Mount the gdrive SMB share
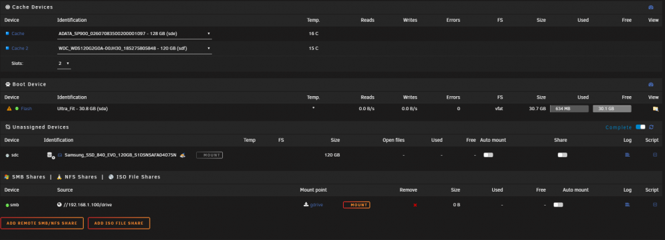The height and width of the screenshot is (240, 665). 356,205
